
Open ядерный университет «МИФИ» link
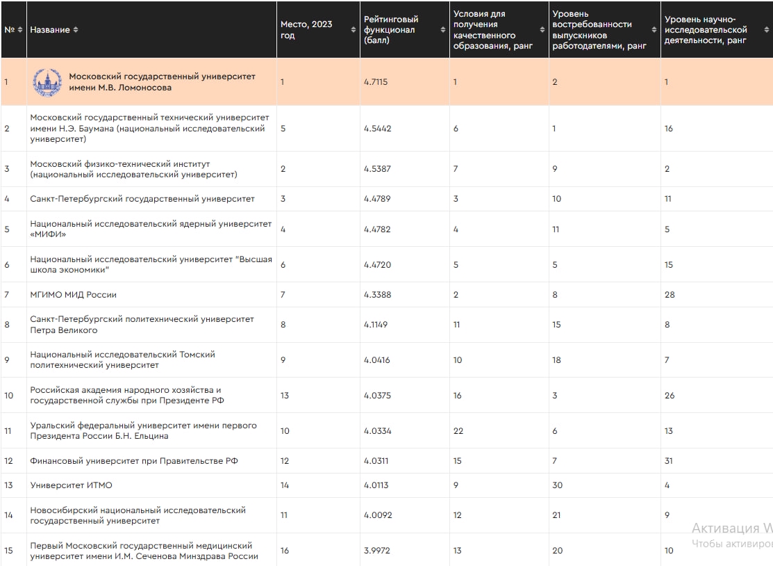click(151, 229)
